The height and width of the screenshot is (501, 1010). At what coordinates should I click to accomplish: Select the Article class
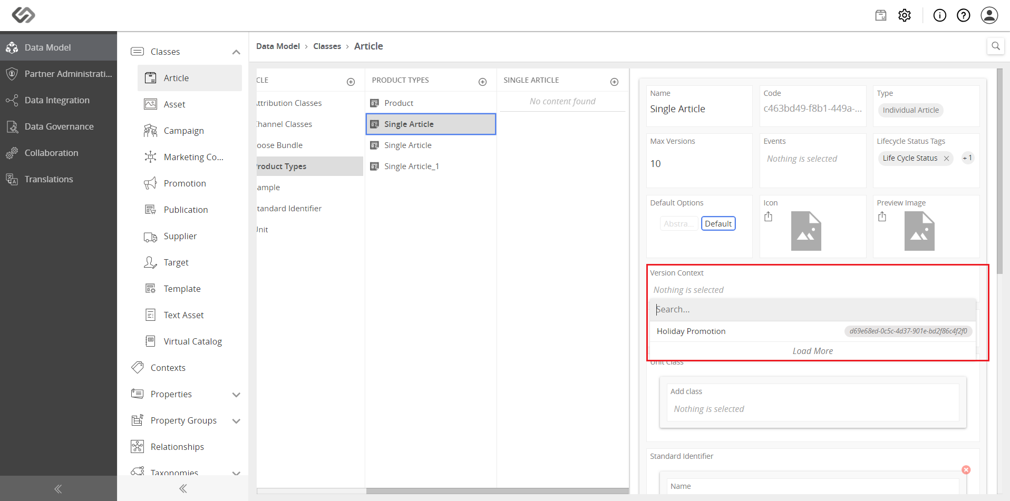[x=190, y=78]
